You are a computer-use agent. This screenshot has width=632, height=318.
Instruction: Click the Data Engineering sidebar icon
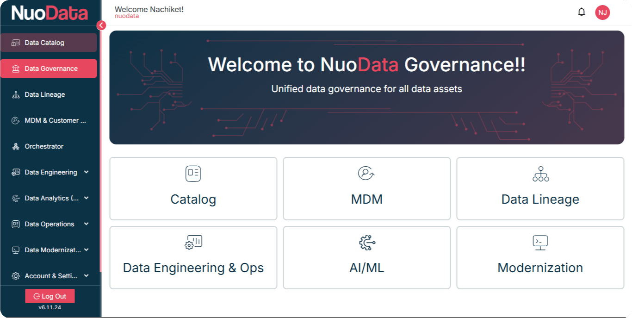(16, 172)
